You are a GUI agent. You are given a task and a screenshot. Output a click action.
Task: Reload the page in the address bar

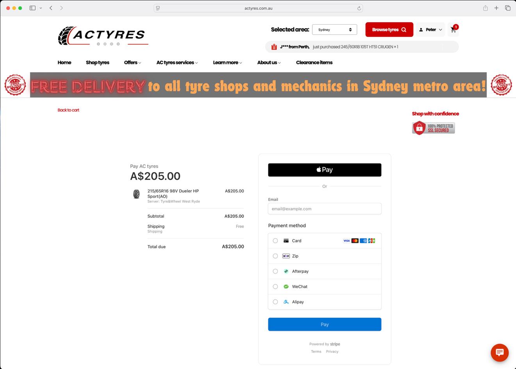[x=359, y=8]
